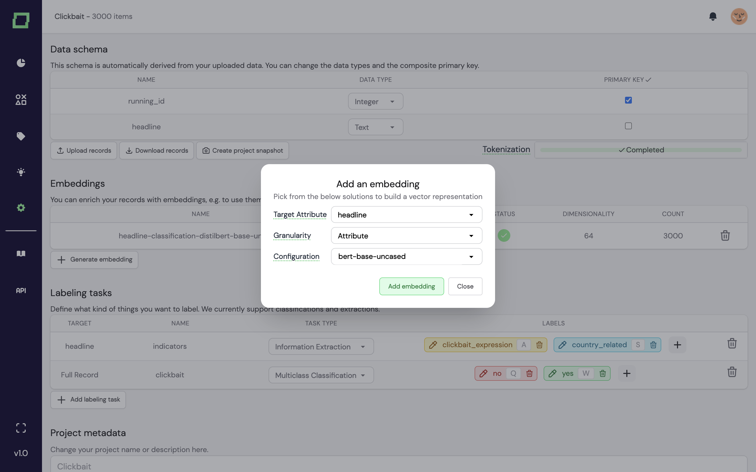Image resolution: width=756 pixels, height=472 pixels.
Task: Open the pie chart overview sidebar icon
Action: 21,63
